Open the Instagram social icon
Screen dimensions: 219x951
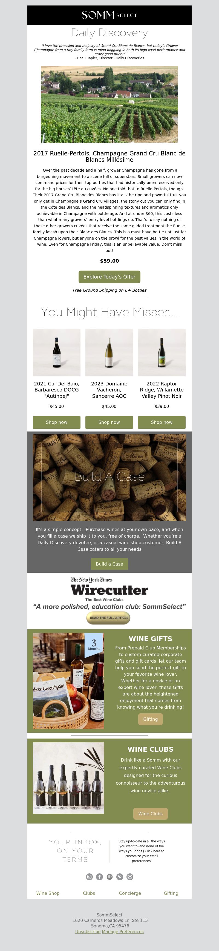click(89, 877)
